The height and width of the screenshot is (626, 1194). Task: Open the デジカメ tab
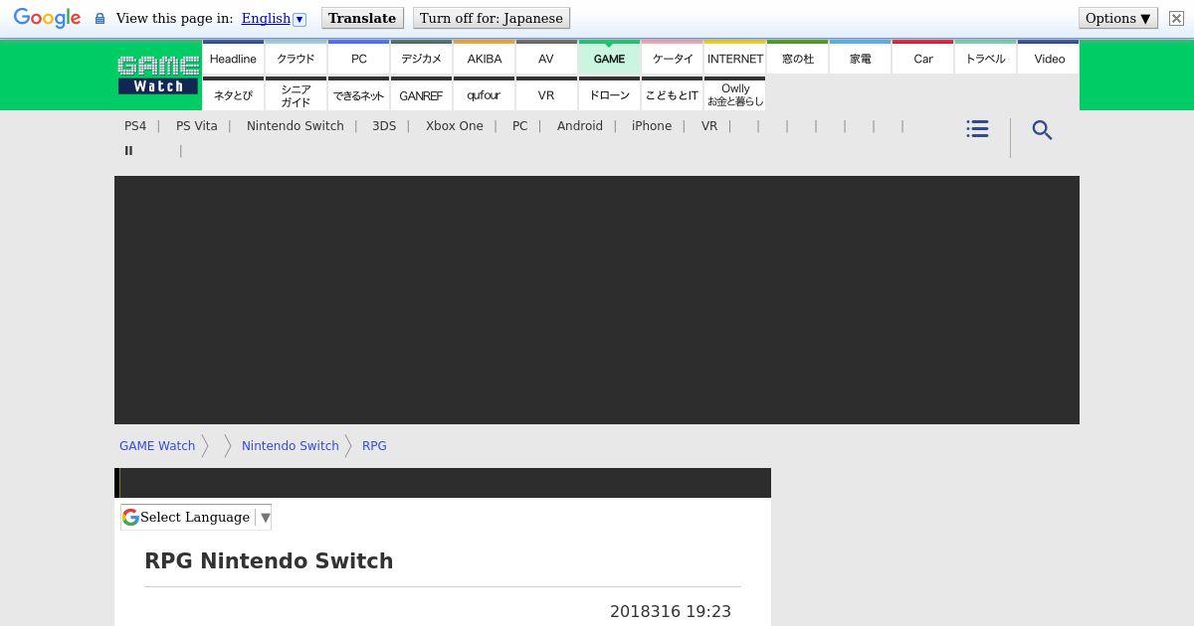click(x=421, y=58)
